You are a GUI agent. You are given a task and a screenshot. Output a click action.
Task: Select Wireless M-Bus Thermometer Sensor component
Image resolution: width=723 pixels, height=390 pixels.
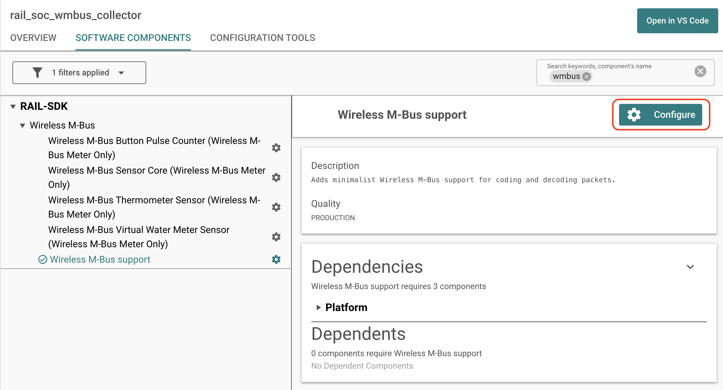pos(154,207)
